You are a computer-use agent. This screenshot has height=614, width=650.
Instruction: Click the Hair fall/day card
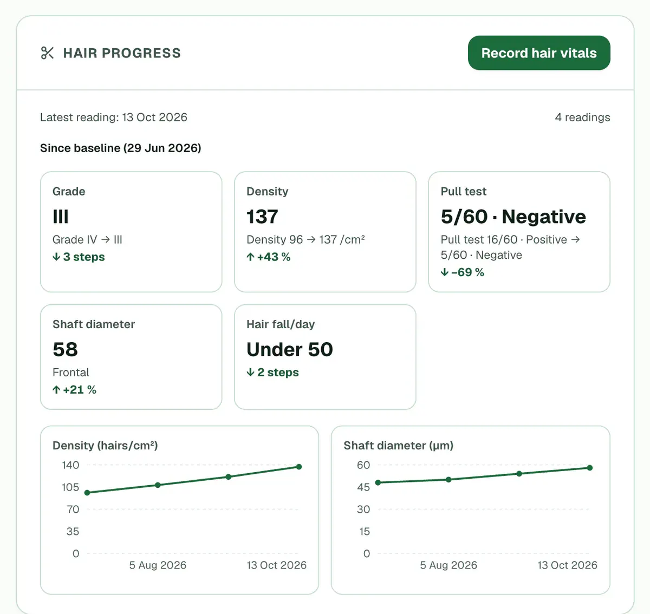[x=325, y=357]
